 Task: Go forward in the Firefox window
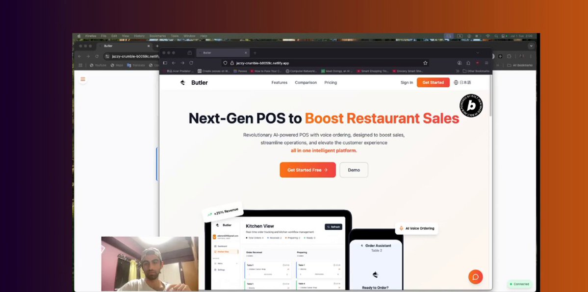click(182, 63)
